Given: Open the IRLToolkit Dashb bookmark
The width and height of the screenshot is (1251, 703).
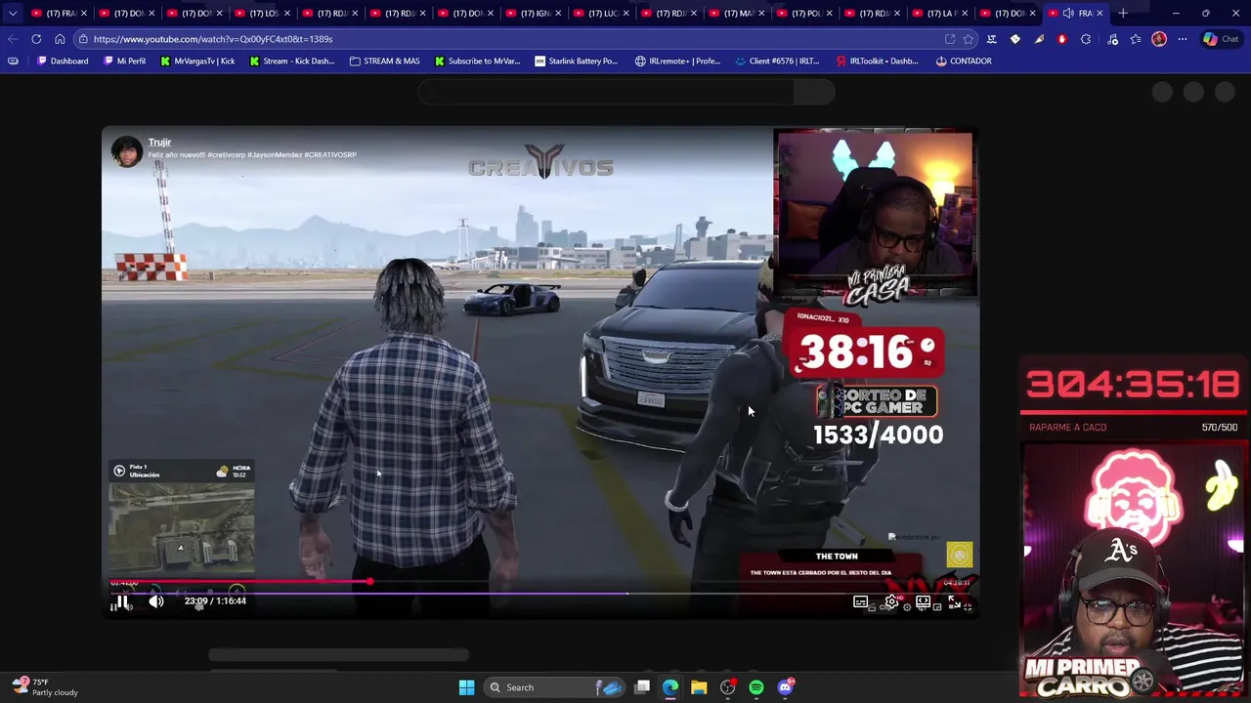Looking at the screenshot, I should [x=877, y=61].
